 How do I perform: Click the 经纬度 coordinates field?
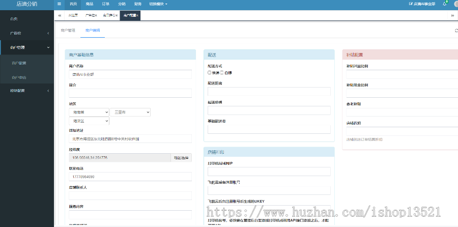(x=120, y=158)
